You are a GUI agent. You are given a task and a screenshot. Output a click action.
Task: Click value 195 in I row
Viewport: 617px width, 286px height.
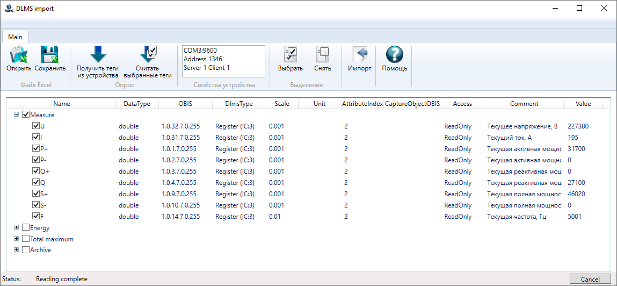click(573, 138)
